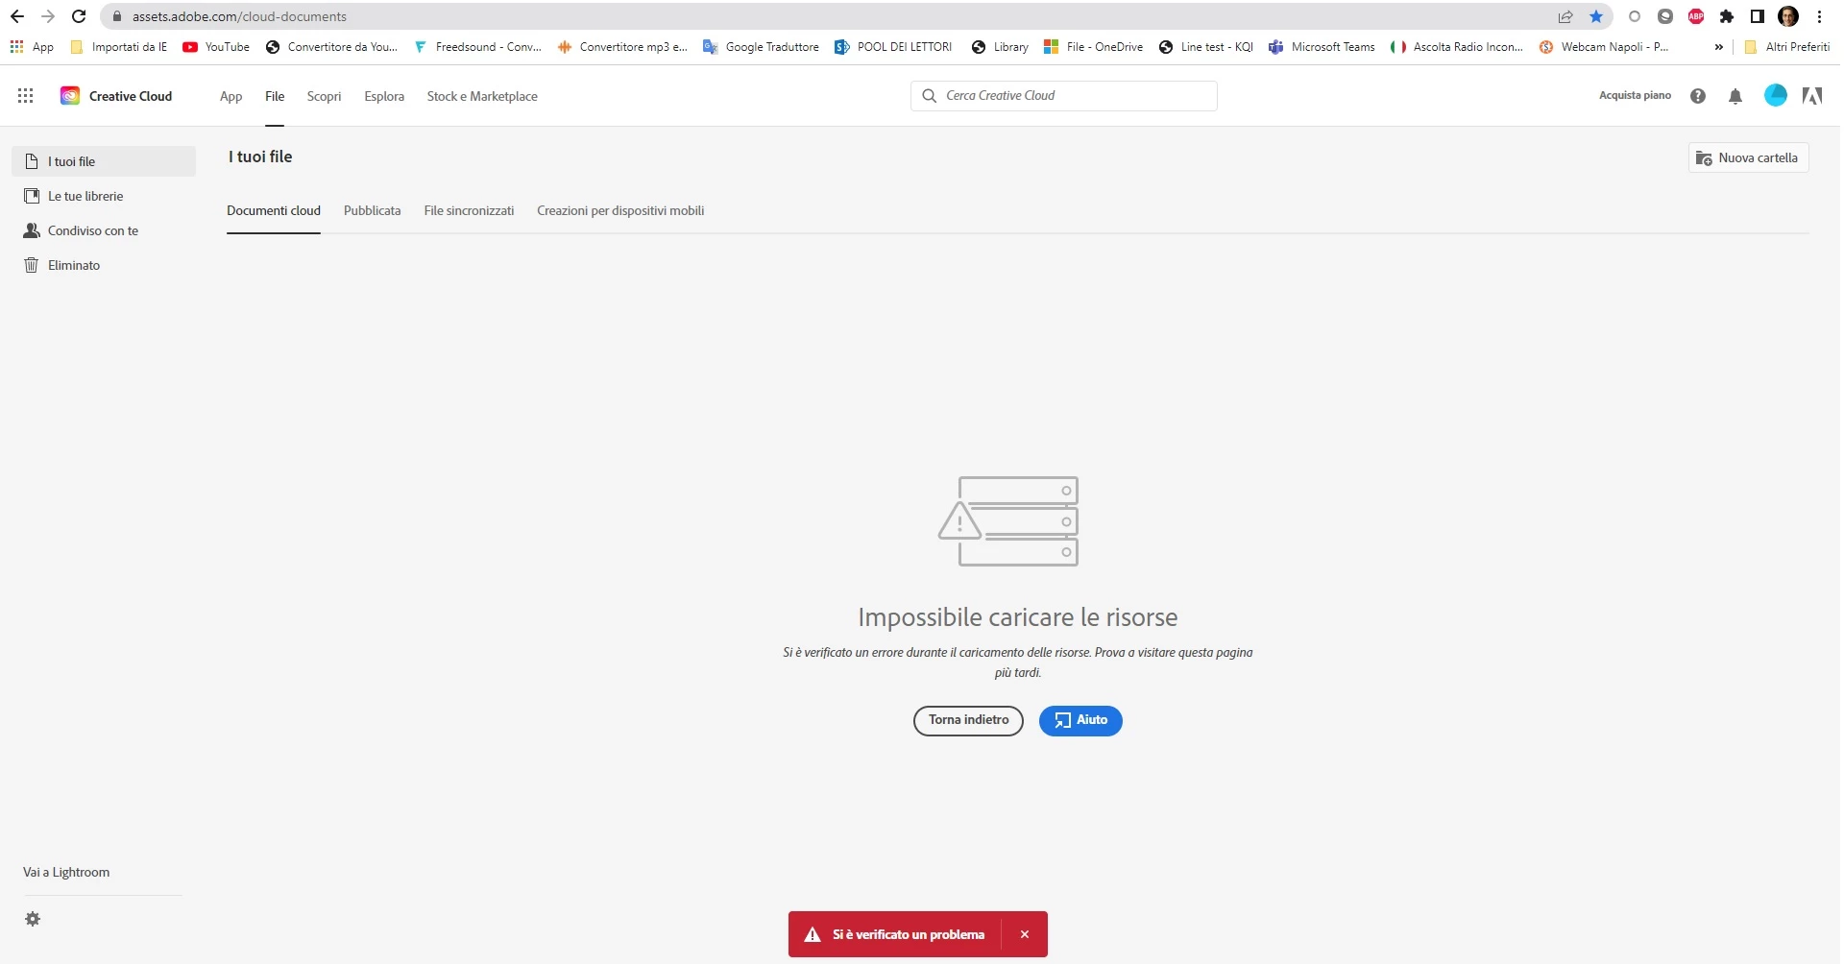Switch to the Pubblicata tab

[373, 211]
